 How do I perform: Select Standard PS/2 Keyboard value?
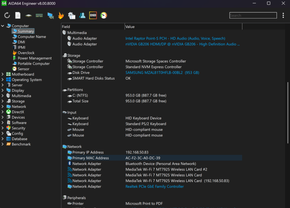[x=146, y=124]
